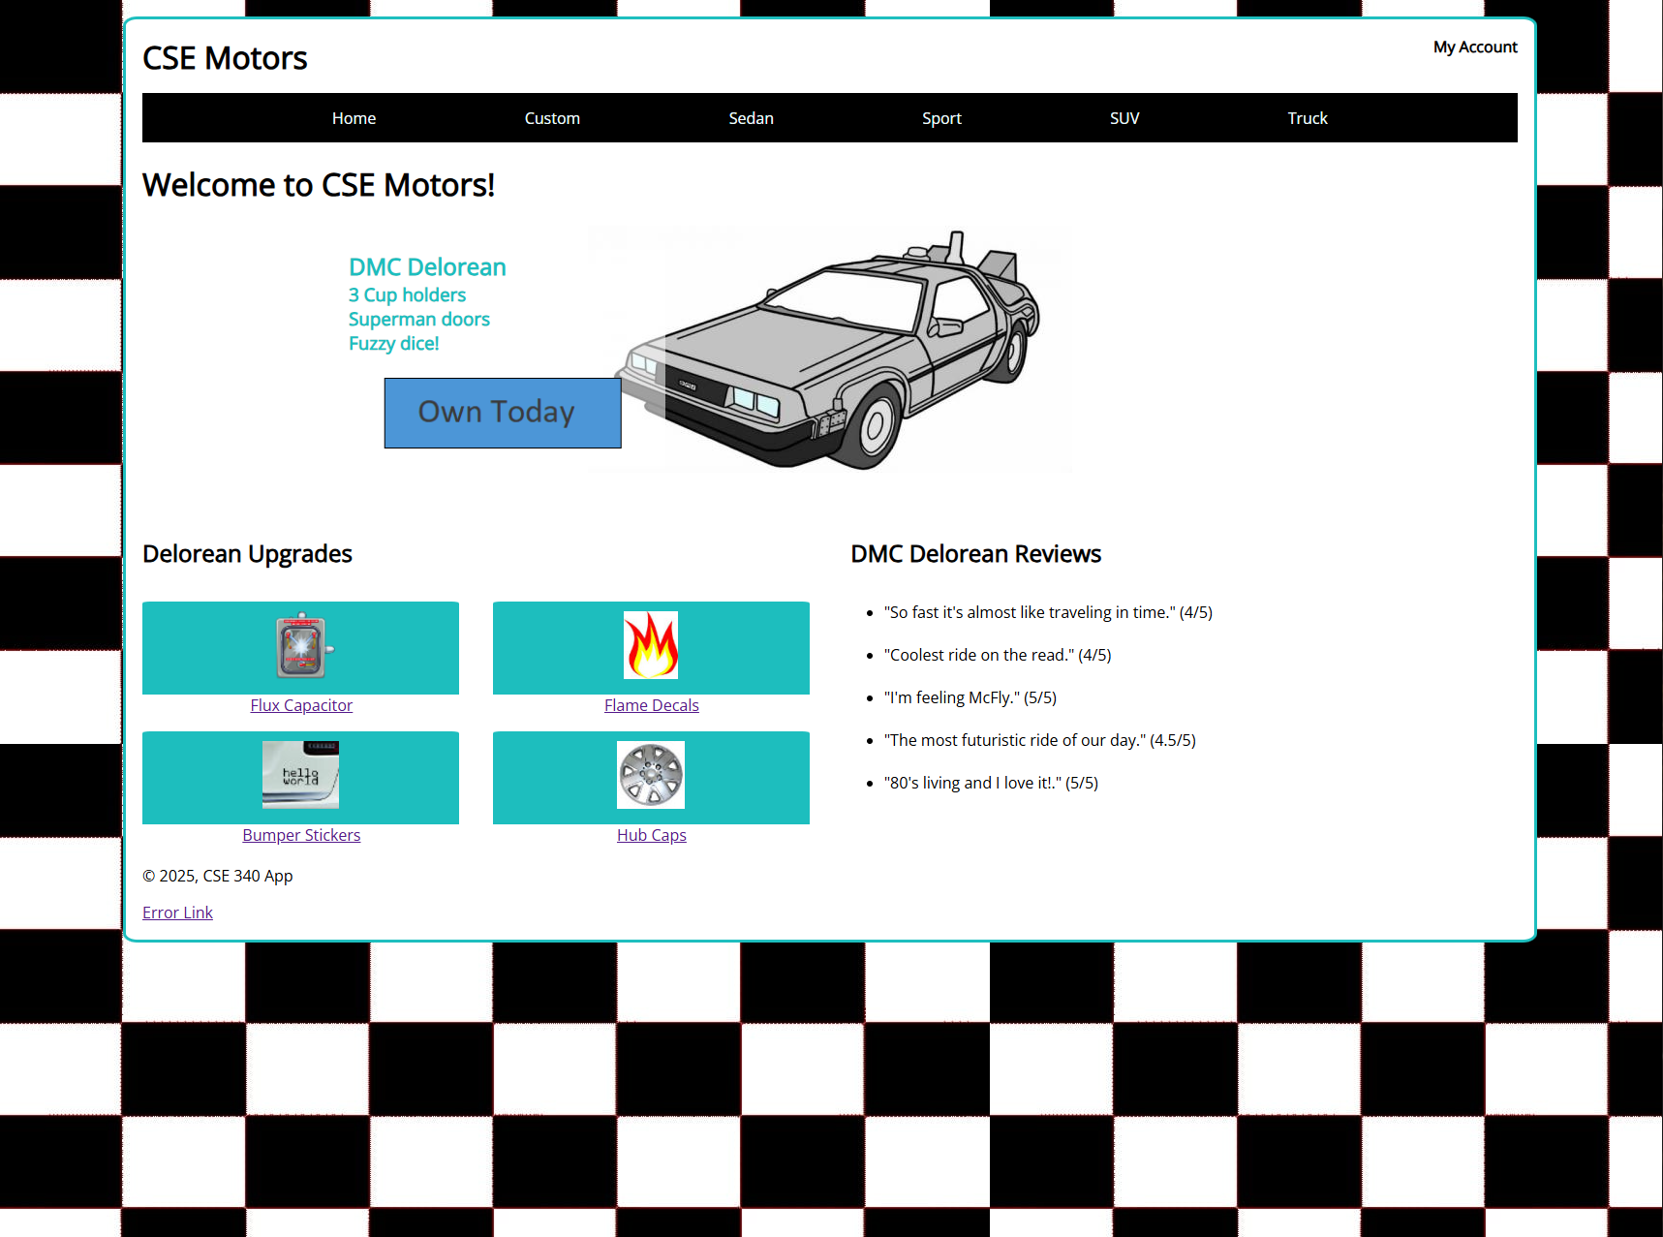Click the "So fast it's almost like traveling" review
The image size is (1663, 1237).
(1048, 612)
